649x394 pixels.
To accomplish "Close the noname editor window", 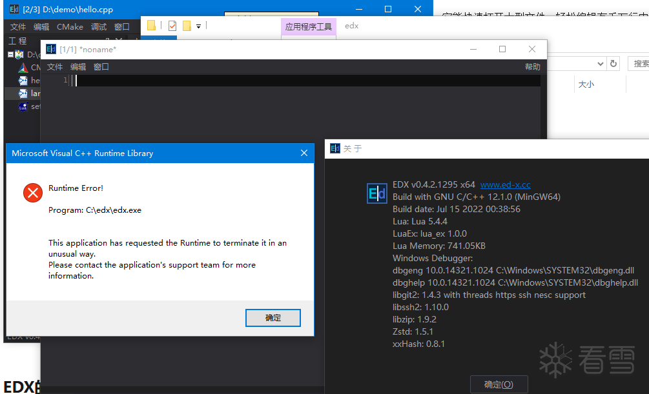I will pos(532,49).
